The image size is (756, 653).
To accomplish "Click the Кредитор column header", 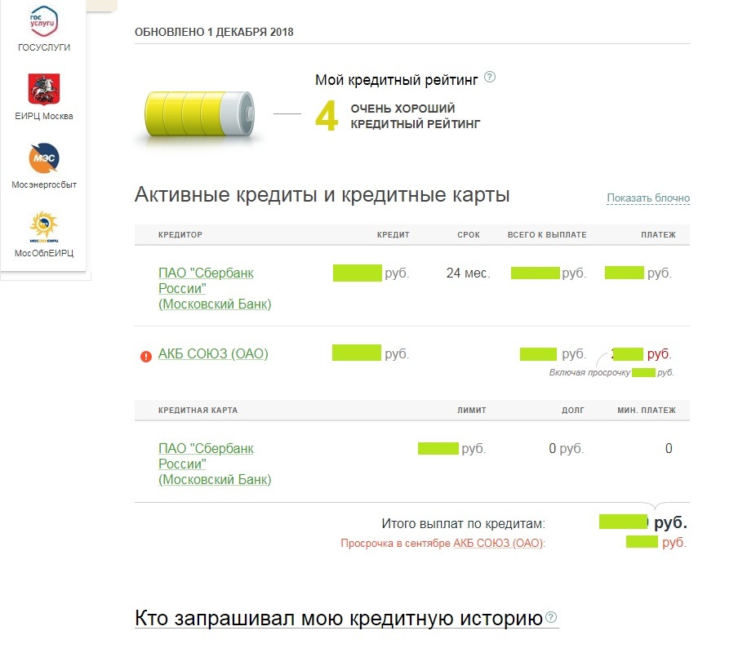I will coord(180,235).
